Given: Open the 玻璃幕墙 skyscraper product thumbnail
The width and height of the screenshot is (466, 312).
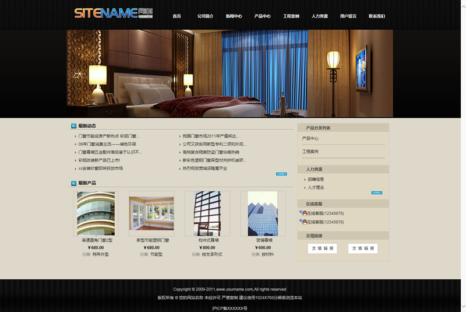Looking at the screenshot, I should [263, 213].
